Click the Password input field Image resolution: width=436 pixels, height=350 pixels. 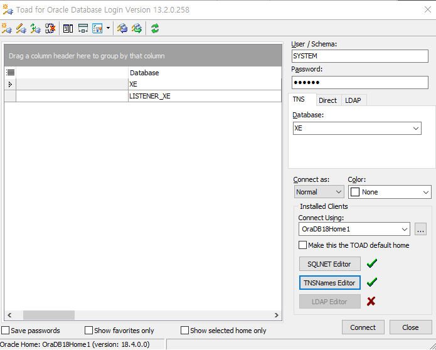tap(360, 83)
